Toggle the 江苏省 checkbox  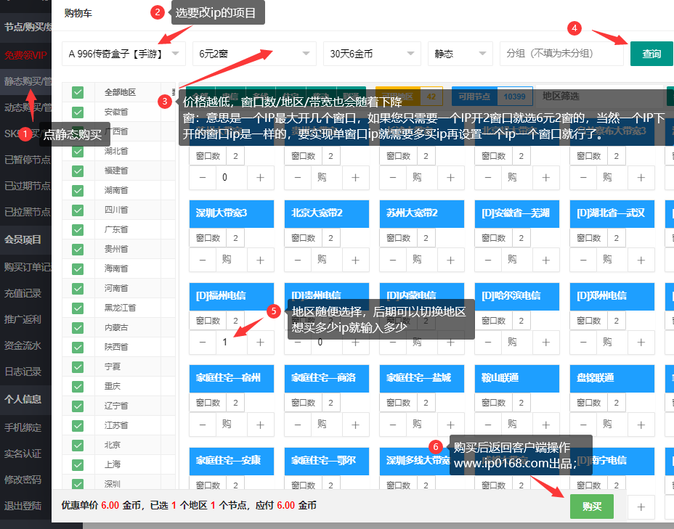point(78,425)
